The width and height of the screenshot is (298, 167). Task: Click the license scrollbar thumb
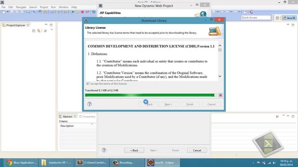[x=220, y=50]
